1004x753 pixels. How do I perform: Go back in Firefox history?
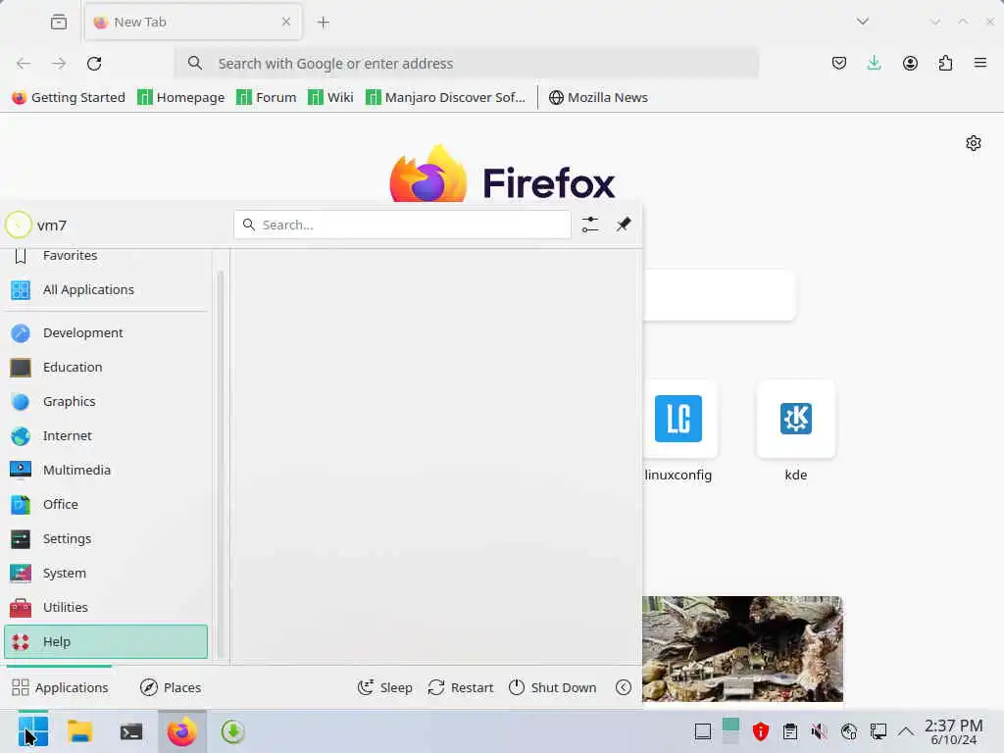pyautogui.click(x=24, y=64)
